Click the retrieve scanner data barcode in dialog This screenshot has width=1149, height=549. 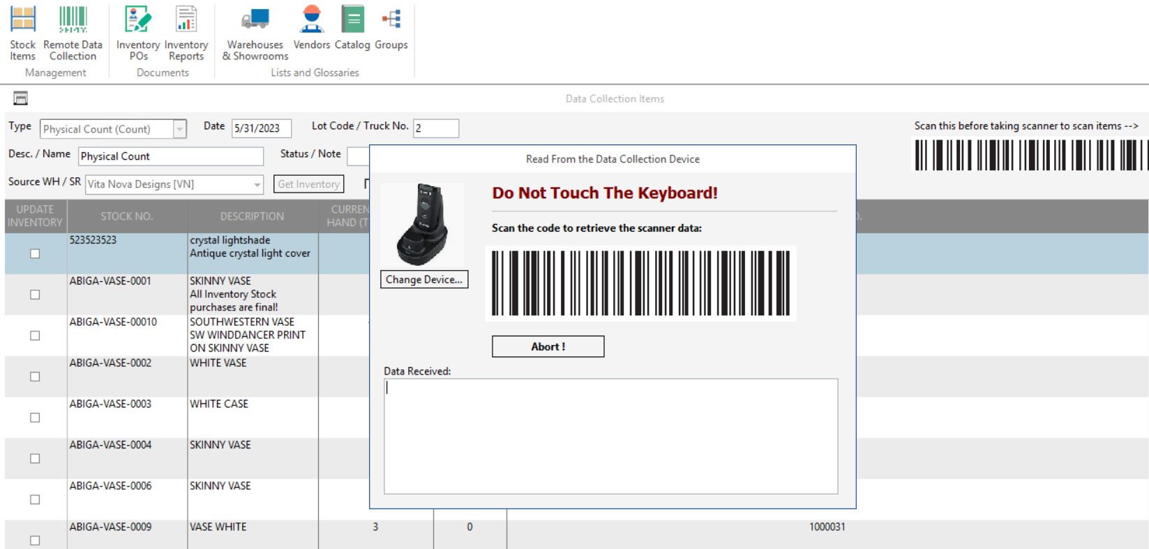pyautogui.click(x=640, y=283)
